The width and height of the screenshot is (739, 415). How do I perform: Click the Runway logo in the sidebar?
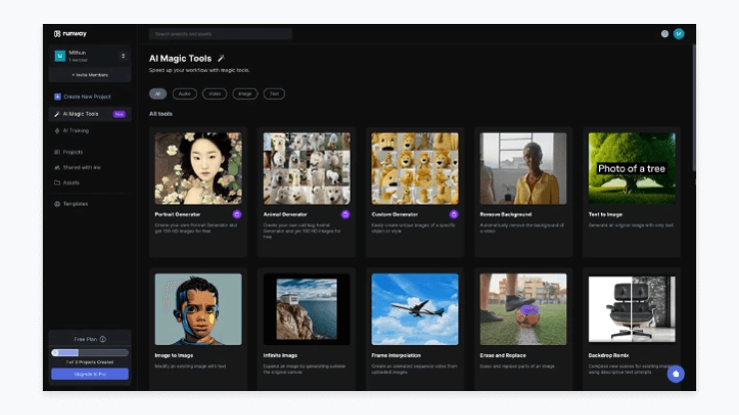[x=70, y=34]
